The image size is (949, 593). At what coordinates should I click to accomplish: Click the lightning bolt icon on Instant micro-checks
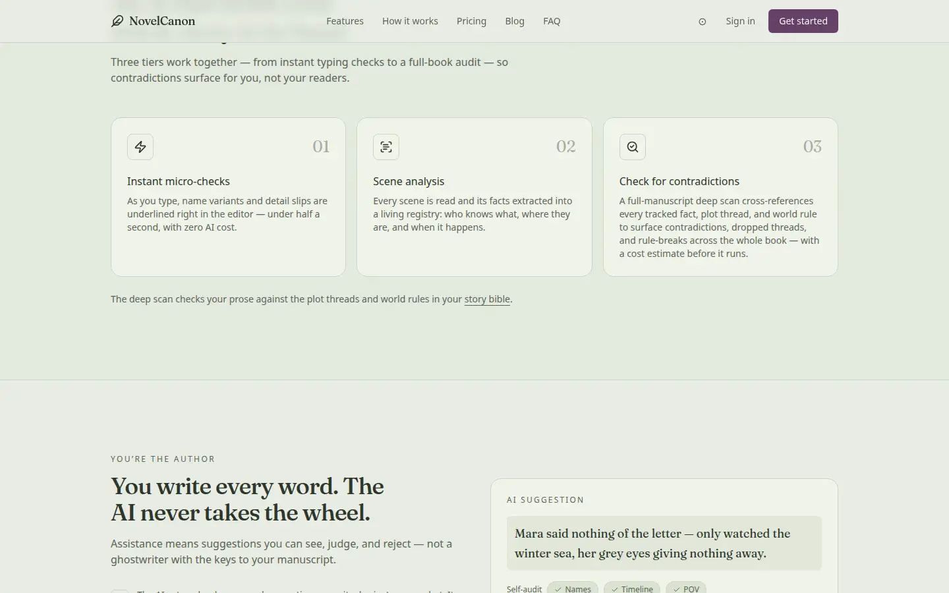(140, 147)
